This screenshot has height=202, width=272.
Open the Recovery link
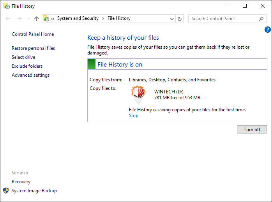pos(21,182)
